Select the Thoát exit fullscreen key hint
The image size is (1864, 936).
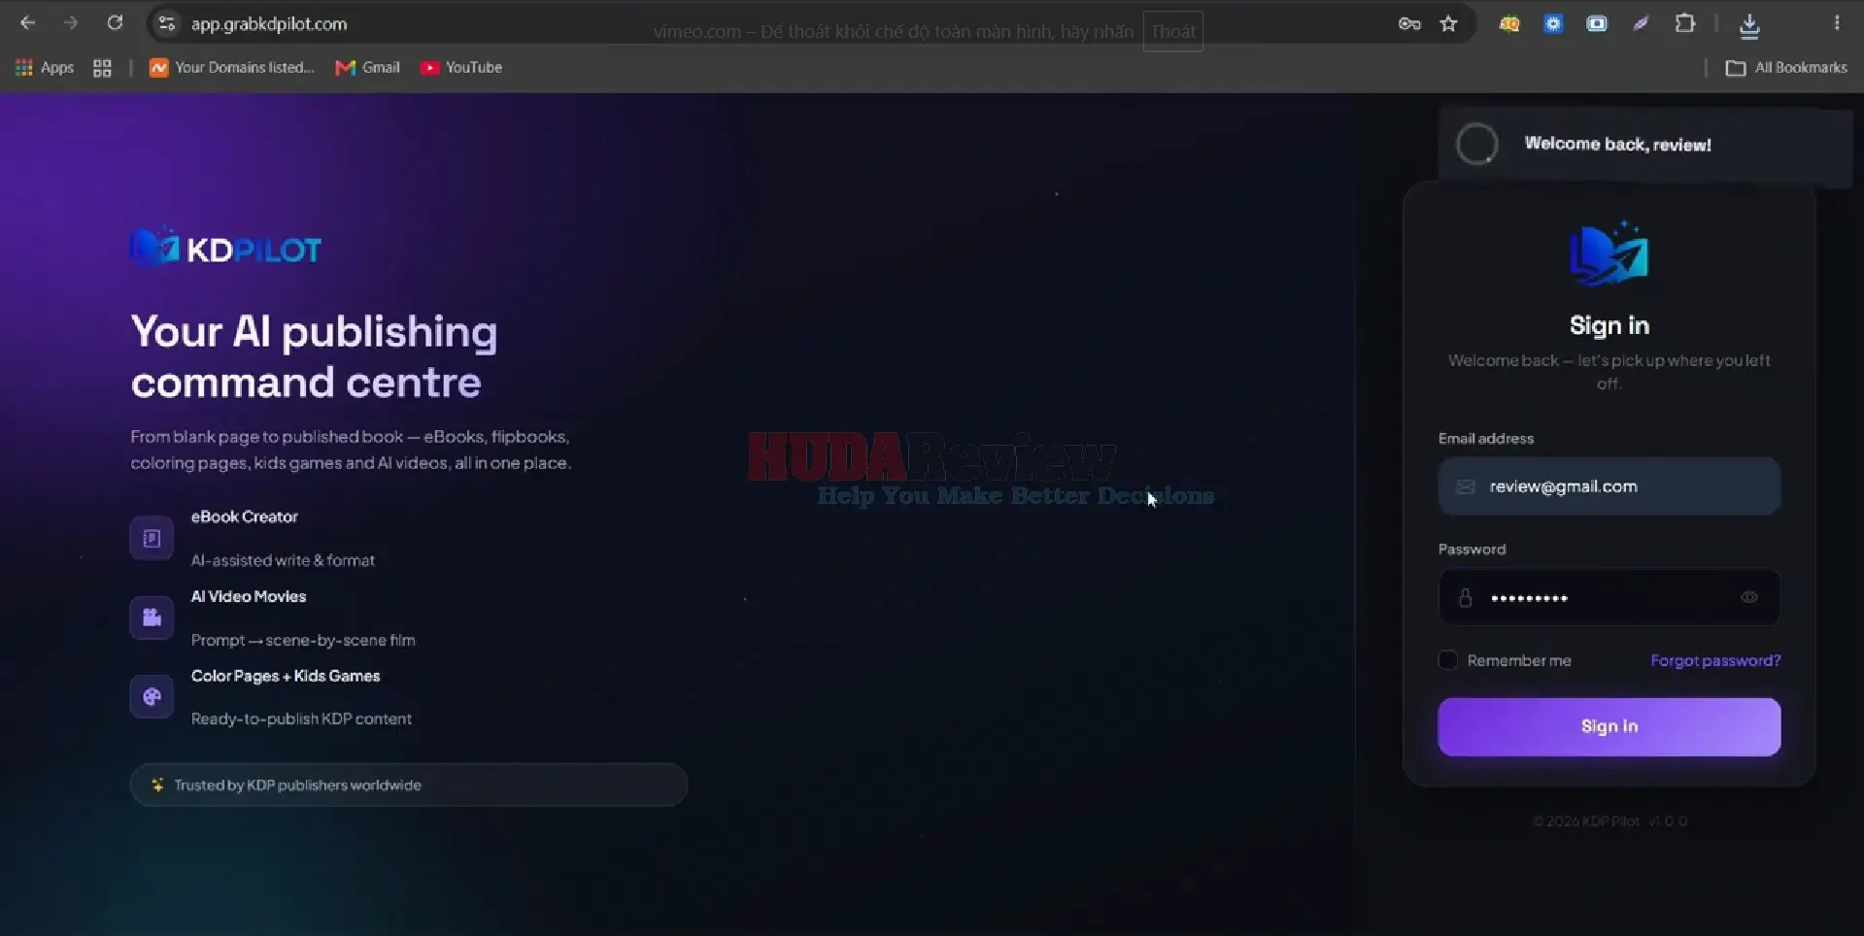pos(1172,31)
